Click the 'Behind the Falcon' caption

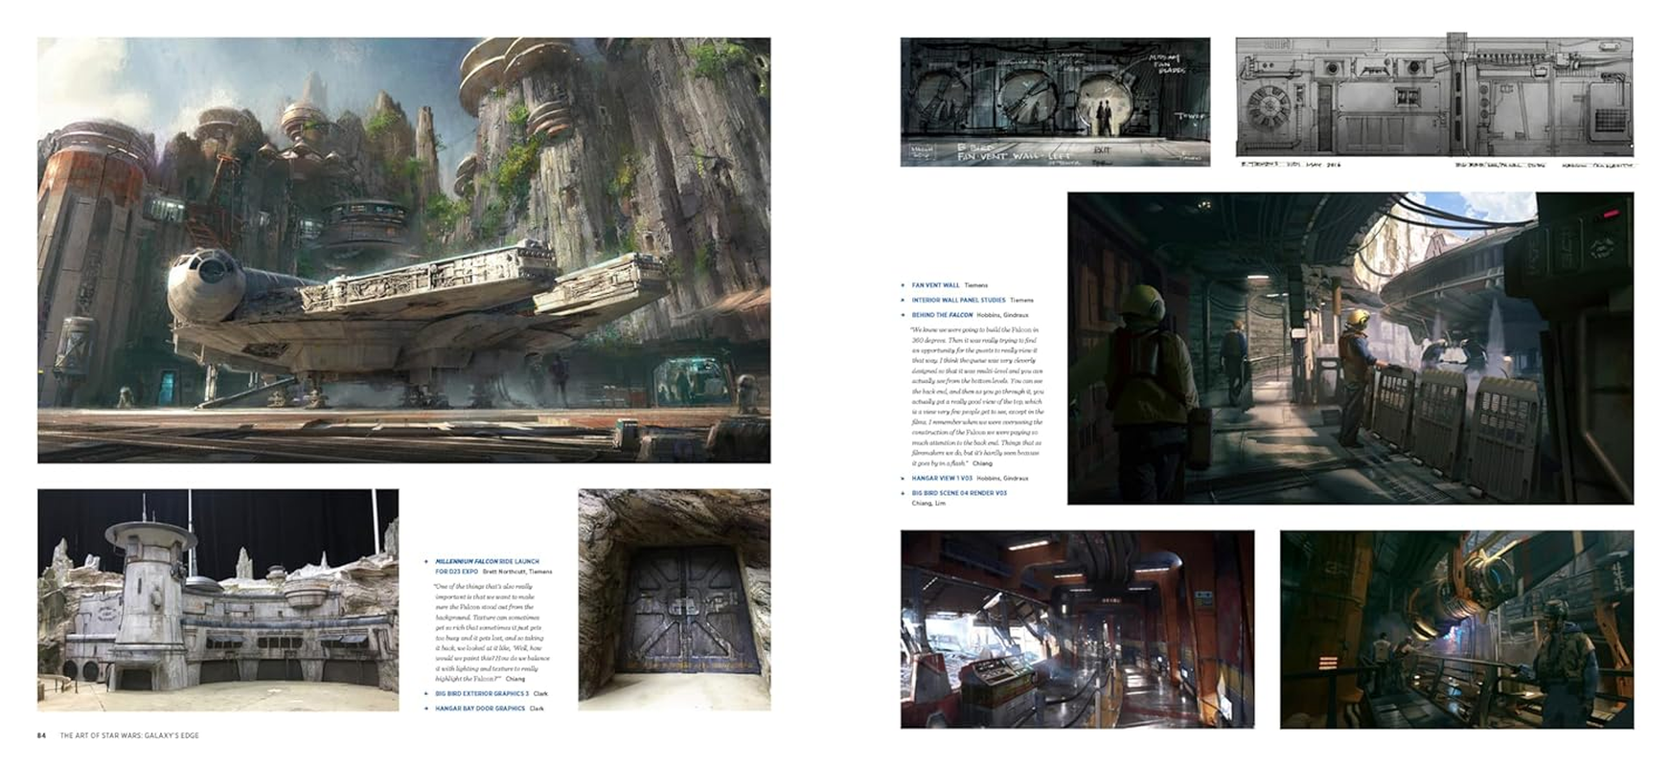click(942, 315)
